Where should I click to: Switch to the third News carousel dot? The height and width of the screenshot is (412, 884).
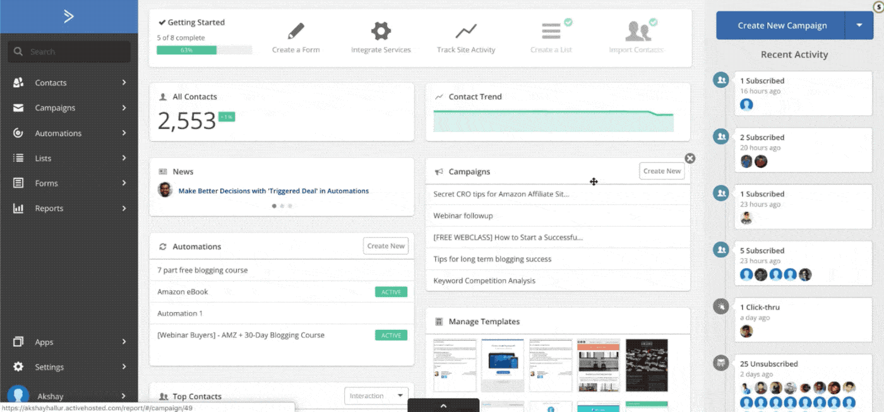pos(290,206)
